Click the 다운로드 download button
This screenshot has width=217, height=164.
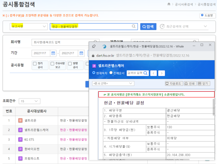tap(174, 83)
